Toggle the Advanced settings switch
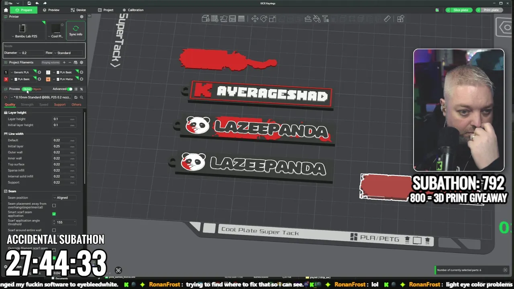The height and width of the screenshot is (289, 514). pos(70,89)
